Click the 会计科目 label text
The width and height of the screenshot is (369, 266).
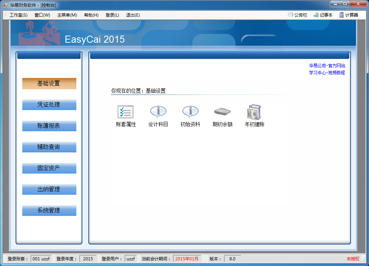click(158, 124)
